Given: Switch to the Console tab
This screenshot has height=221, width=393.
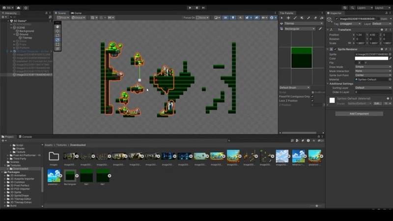Looking at the screenshot, I should pos(27,137).
